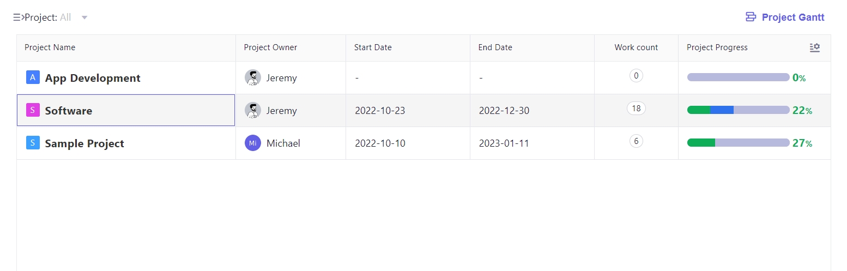Click the Software progress bar at 22%
This screenshot has height=271, width=847.
(738, 110)
